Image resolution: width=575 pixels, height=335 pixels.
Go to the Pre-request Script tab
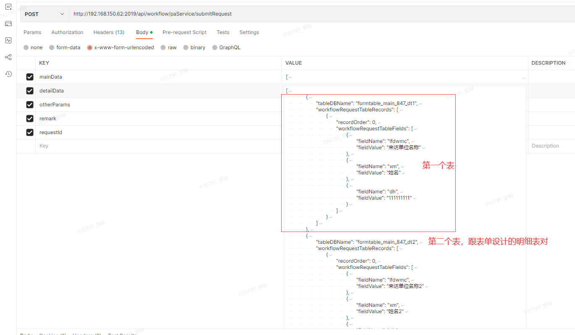pyautogui.click(x=185, y=32)
